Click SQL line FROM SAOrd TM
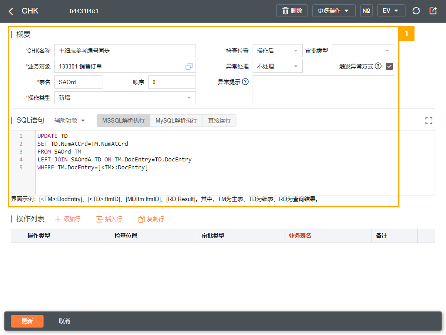446x335 pixels. click(x=59, y=152)
